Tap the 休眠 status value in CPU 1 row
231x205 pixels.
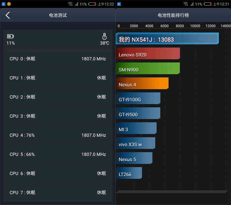click(102, 78)
